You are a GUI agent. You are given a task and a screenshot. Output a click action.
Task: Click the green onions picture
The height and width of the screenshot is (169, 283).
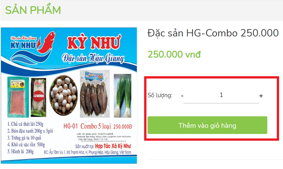(x=123, y=96)
